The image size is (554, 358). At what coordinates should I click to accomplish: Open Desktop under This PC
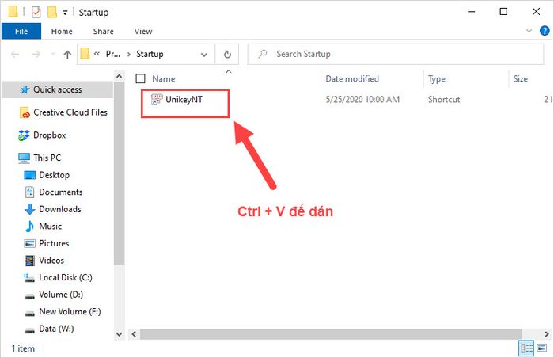click(x=54, y=175)
